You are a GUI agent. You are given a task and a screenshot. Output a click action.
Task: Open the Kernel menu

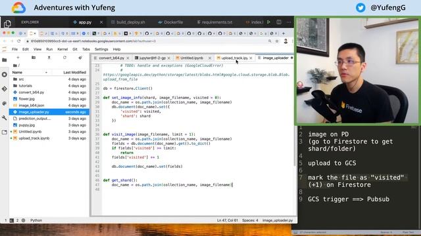pos(62,49)
